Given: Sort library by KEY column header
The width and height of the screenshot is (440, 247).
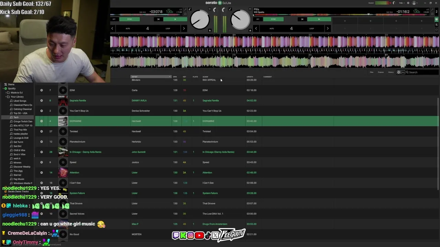Looking at the screenshot, I should [185, 77].
